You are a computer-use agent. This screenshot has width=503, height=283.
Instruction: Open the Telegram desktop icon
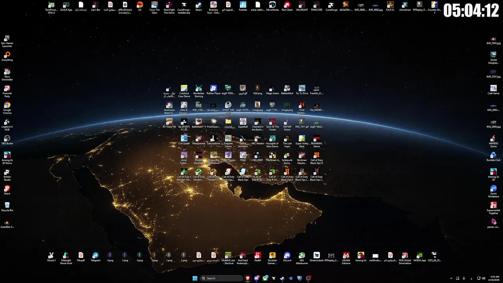(95, 257)
